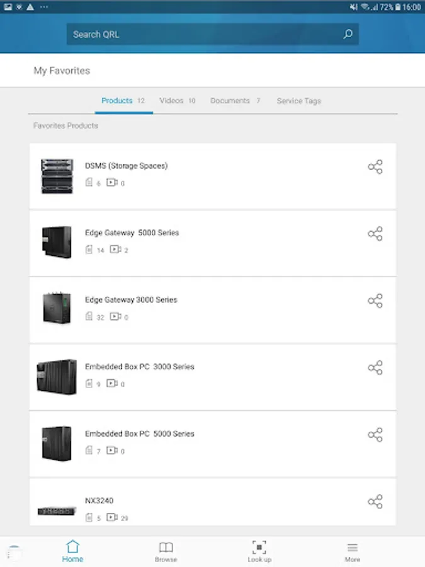Open Embedded Box PC 5000 thumbnail
Screen dimensions: 425x567
coord(57,444)
